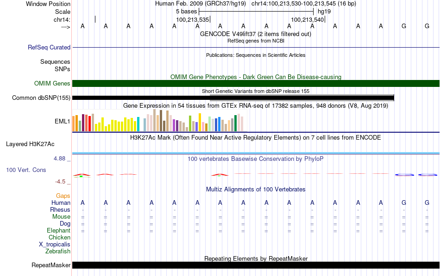Select the Dog species row label

[65, 224]
